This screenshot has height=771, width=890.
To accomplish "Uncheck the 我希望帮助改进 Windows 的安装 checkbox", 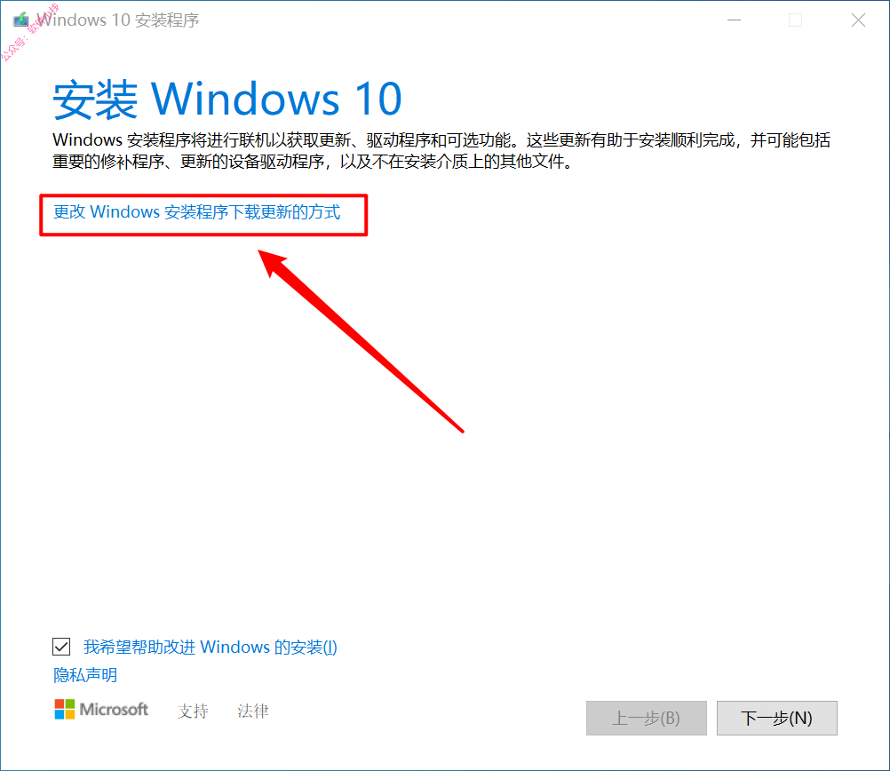I will tap(61, 647).
